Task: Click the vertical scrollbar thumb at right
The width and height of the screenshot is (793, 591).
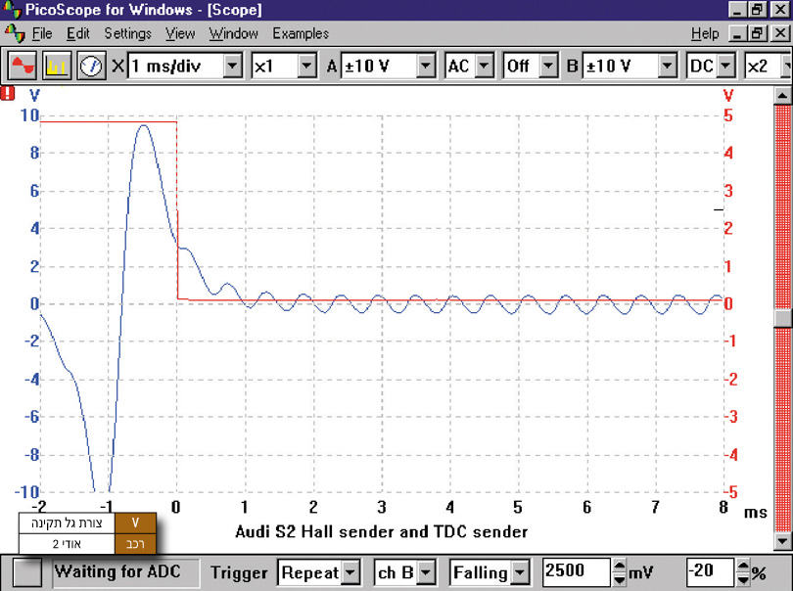Action: click(x=781, y=318)
